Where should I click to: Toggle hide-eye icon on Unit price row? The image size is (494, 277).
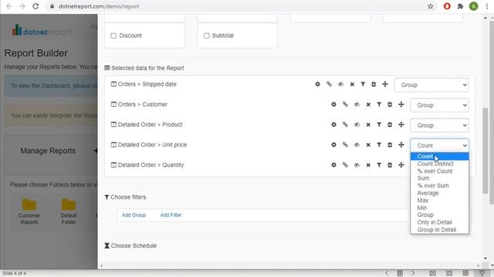(x=357, y=145)
